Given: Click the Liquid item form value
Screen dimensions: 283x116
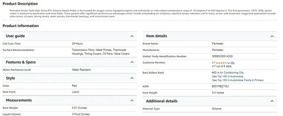Looking at the screenshot, I should coord(75,92).
